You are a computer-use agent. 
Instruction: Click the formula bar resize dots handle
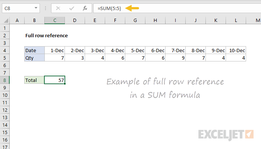[x=45, y=8]
